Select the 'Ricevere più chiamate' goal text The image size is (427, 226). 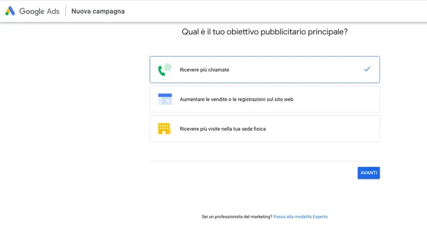click(204, 69)
